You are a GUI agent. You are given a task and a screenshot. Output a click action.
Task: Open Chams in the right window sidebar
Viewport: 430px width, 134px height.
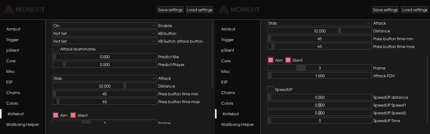point(228,93)
